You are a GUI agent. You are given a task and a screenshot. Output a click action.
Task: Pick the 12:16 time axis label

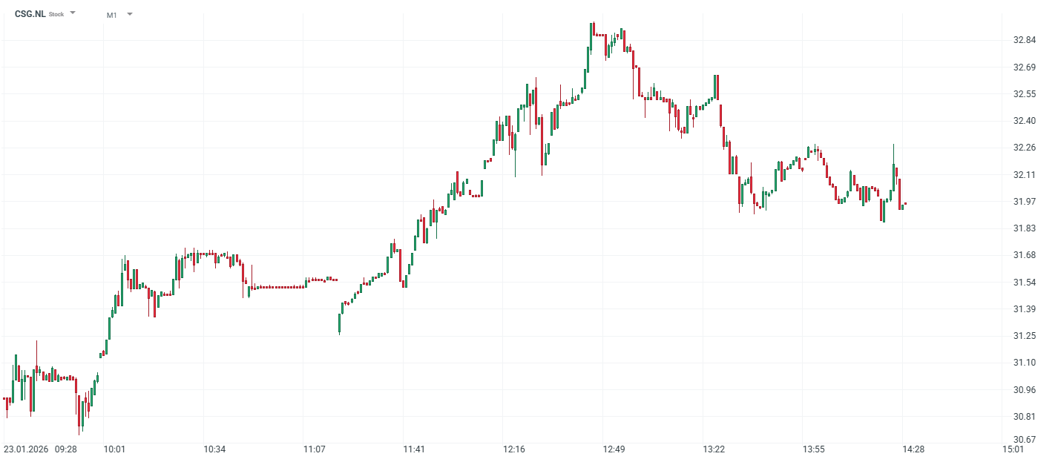coord(514,449)
